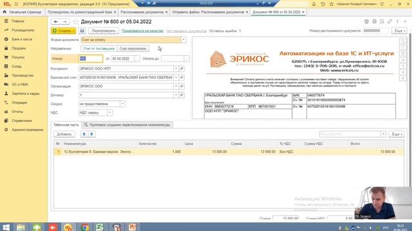Open the date picker next to 05.04.2022
Screen dimensions: 412x231
(x=137, y=58)
